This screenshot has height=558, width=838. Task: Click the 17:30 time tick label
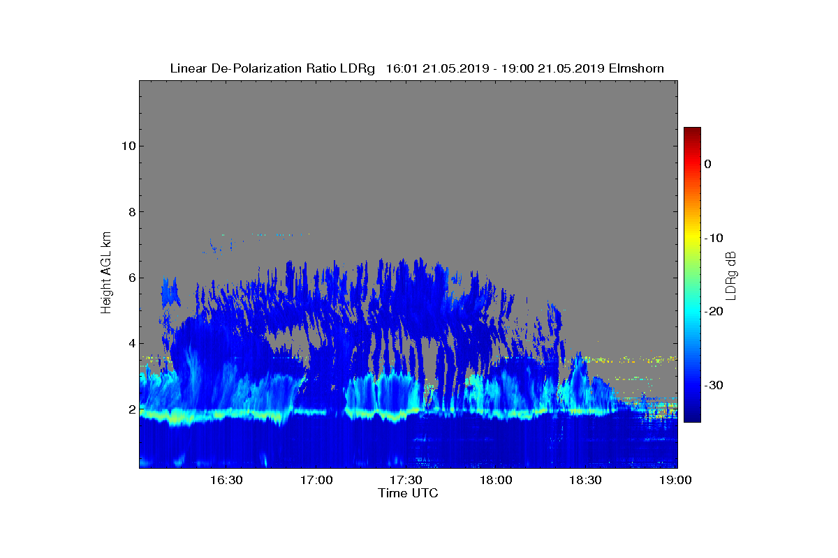click(x=406, y=480)
